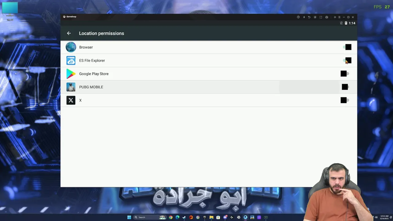Click the Gameloop logo title
393x221 pixels.
click(x=70, y=17)
